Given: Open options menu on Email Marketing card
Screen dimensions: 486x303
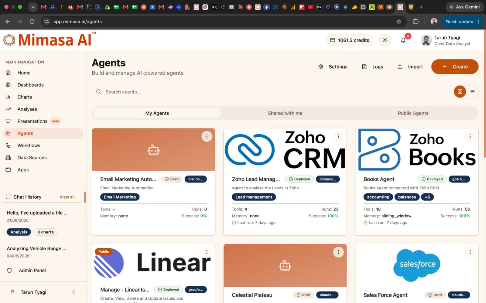Looking at the screenshot, I should (207, 136).
